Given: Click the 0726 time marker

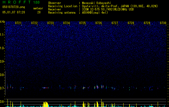Looking at the screenshot, I should point(99,23).
